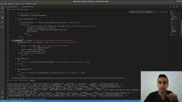182x102 pixels.
Task: Click the terminal prompt line
Action: pyautogui.click(x=26, y=99)
